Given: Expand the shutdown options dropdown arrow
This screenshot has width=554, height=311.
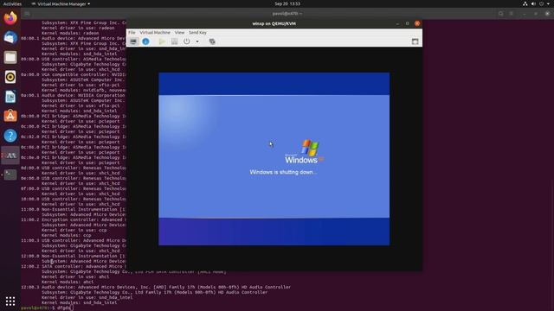Looking at the screenshot, I should (197, 41).
